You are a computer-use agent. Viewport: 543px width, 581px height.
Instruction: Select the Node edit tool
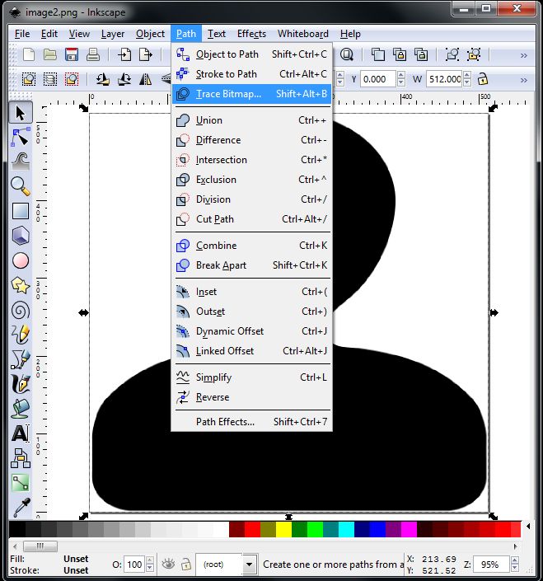point(21,137)
